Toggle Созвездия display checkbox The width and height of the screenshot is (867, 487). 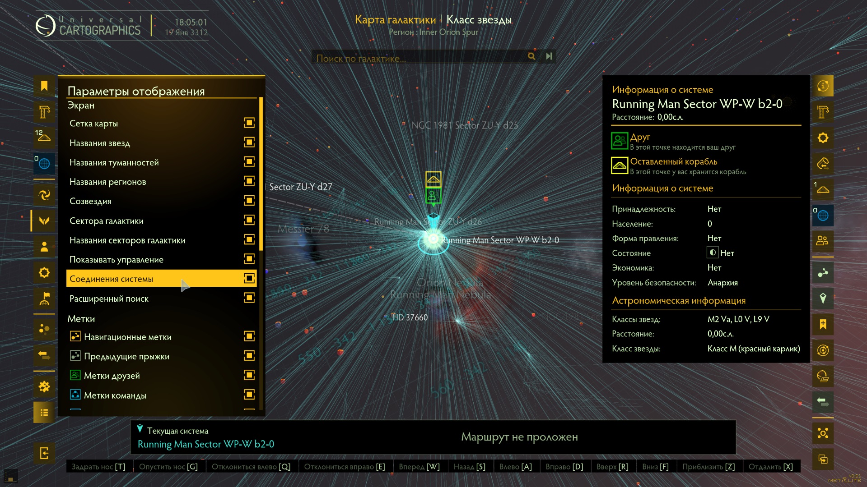[249, 201]
